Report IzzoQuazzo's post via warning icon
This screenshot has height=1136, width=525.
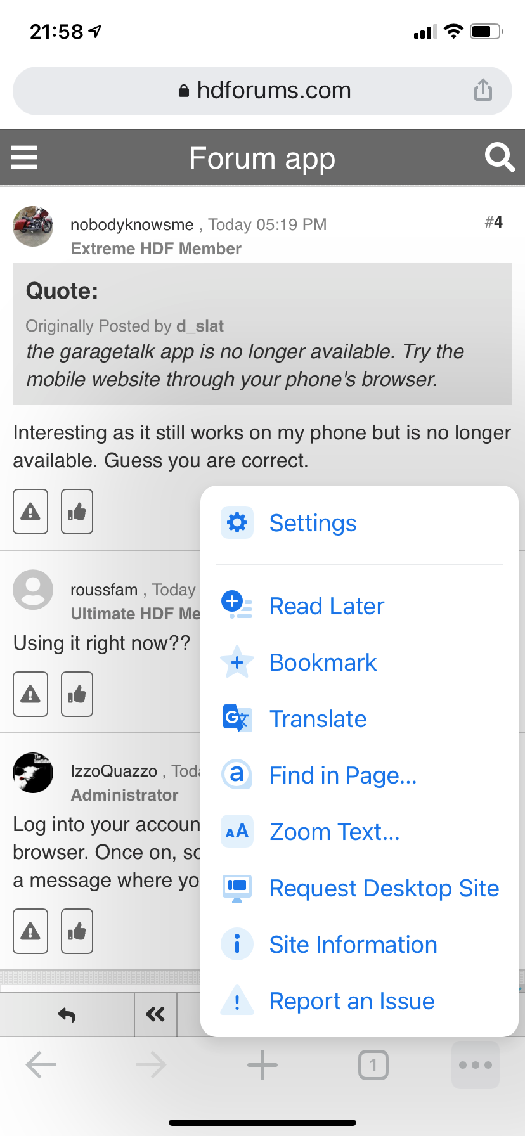pos(30,931)
